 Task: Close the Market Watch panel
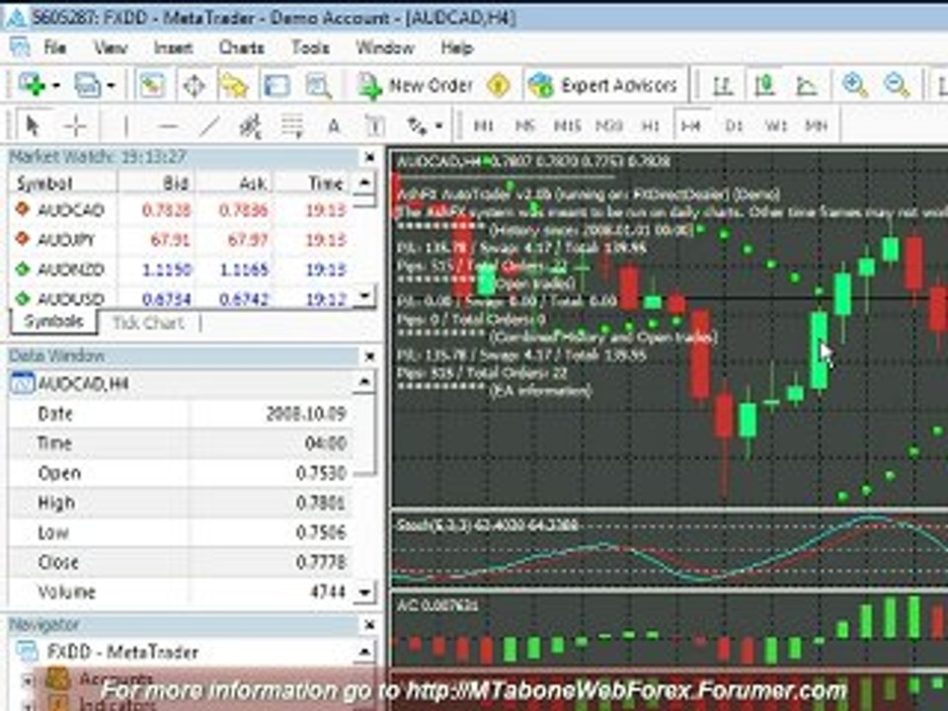(x=370, y=157)
